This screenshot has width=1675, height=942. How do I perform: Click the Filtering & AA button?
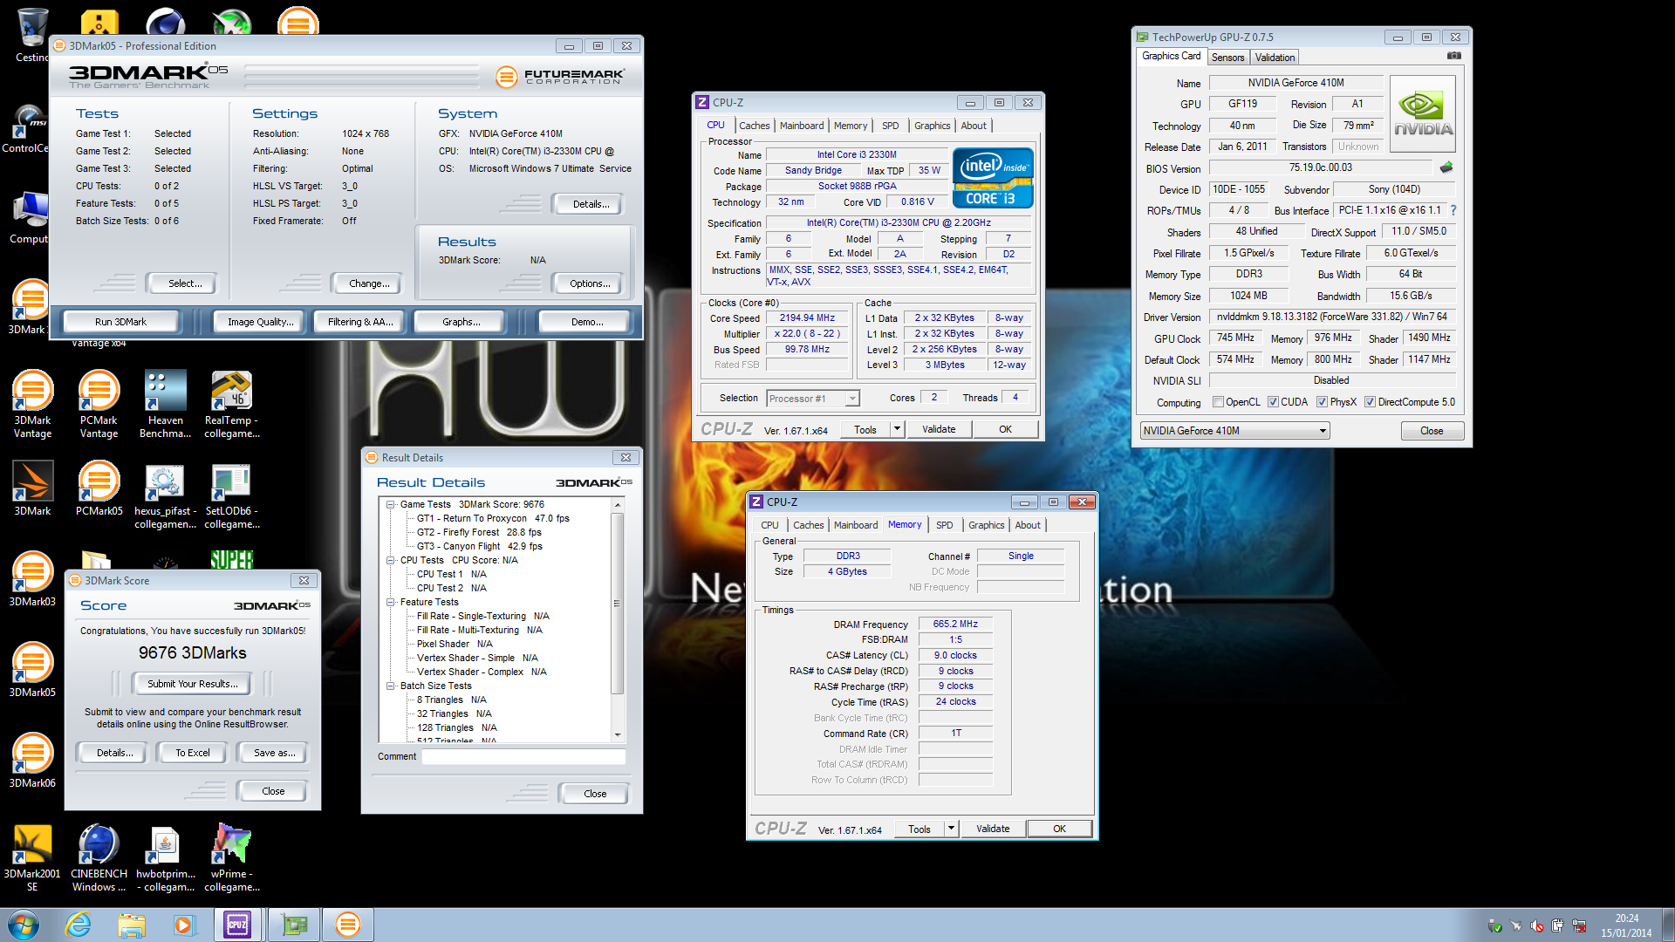pyautogui.click(x=360, y=322)
